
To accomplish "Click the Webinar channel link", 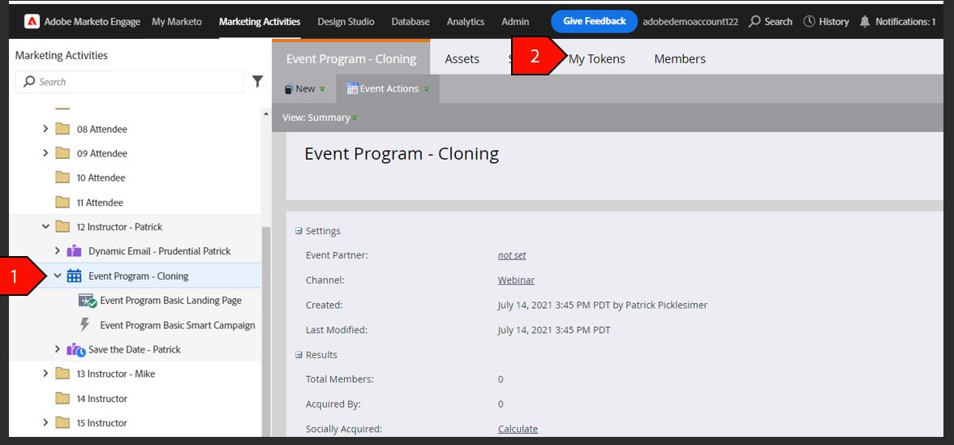I will click(516, 280).
